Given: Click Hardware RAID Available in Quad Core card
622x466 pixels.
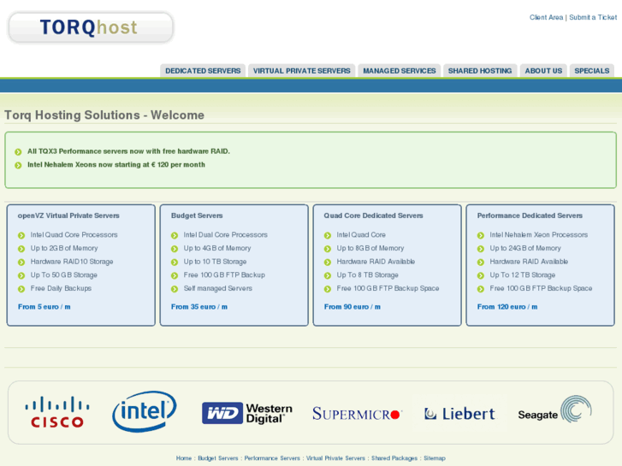Looking at the screenshot, I should coord(376,262).
